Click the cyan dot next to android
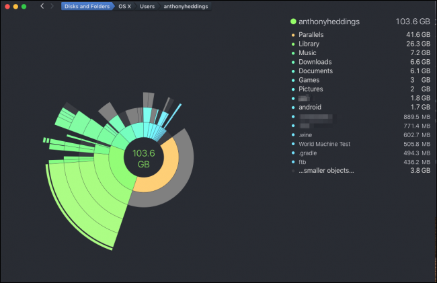 (293, 107)
